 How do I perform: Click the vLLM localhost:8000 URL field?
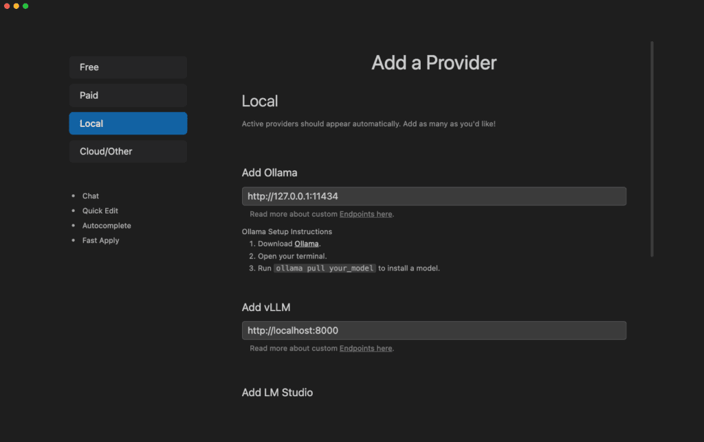[x=434, y=330]
